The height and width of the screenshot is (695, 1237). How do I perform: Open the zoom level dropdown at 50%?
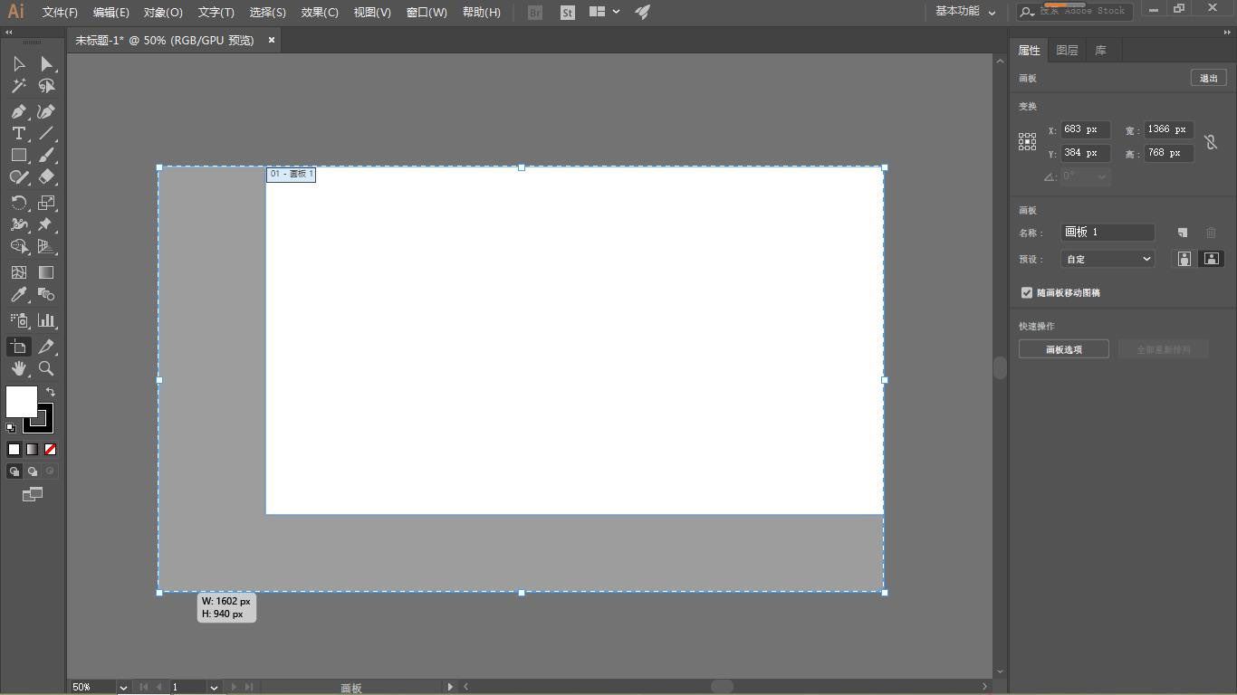(123, 687)
